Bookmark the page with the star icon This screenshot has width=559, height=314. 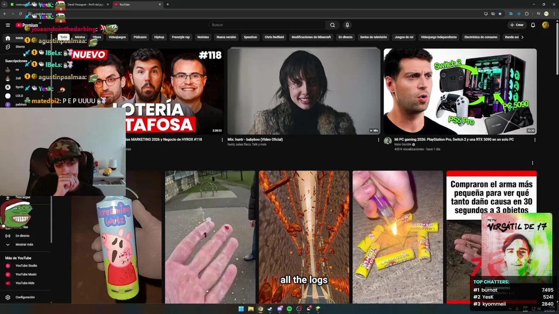tap(500, 14)
